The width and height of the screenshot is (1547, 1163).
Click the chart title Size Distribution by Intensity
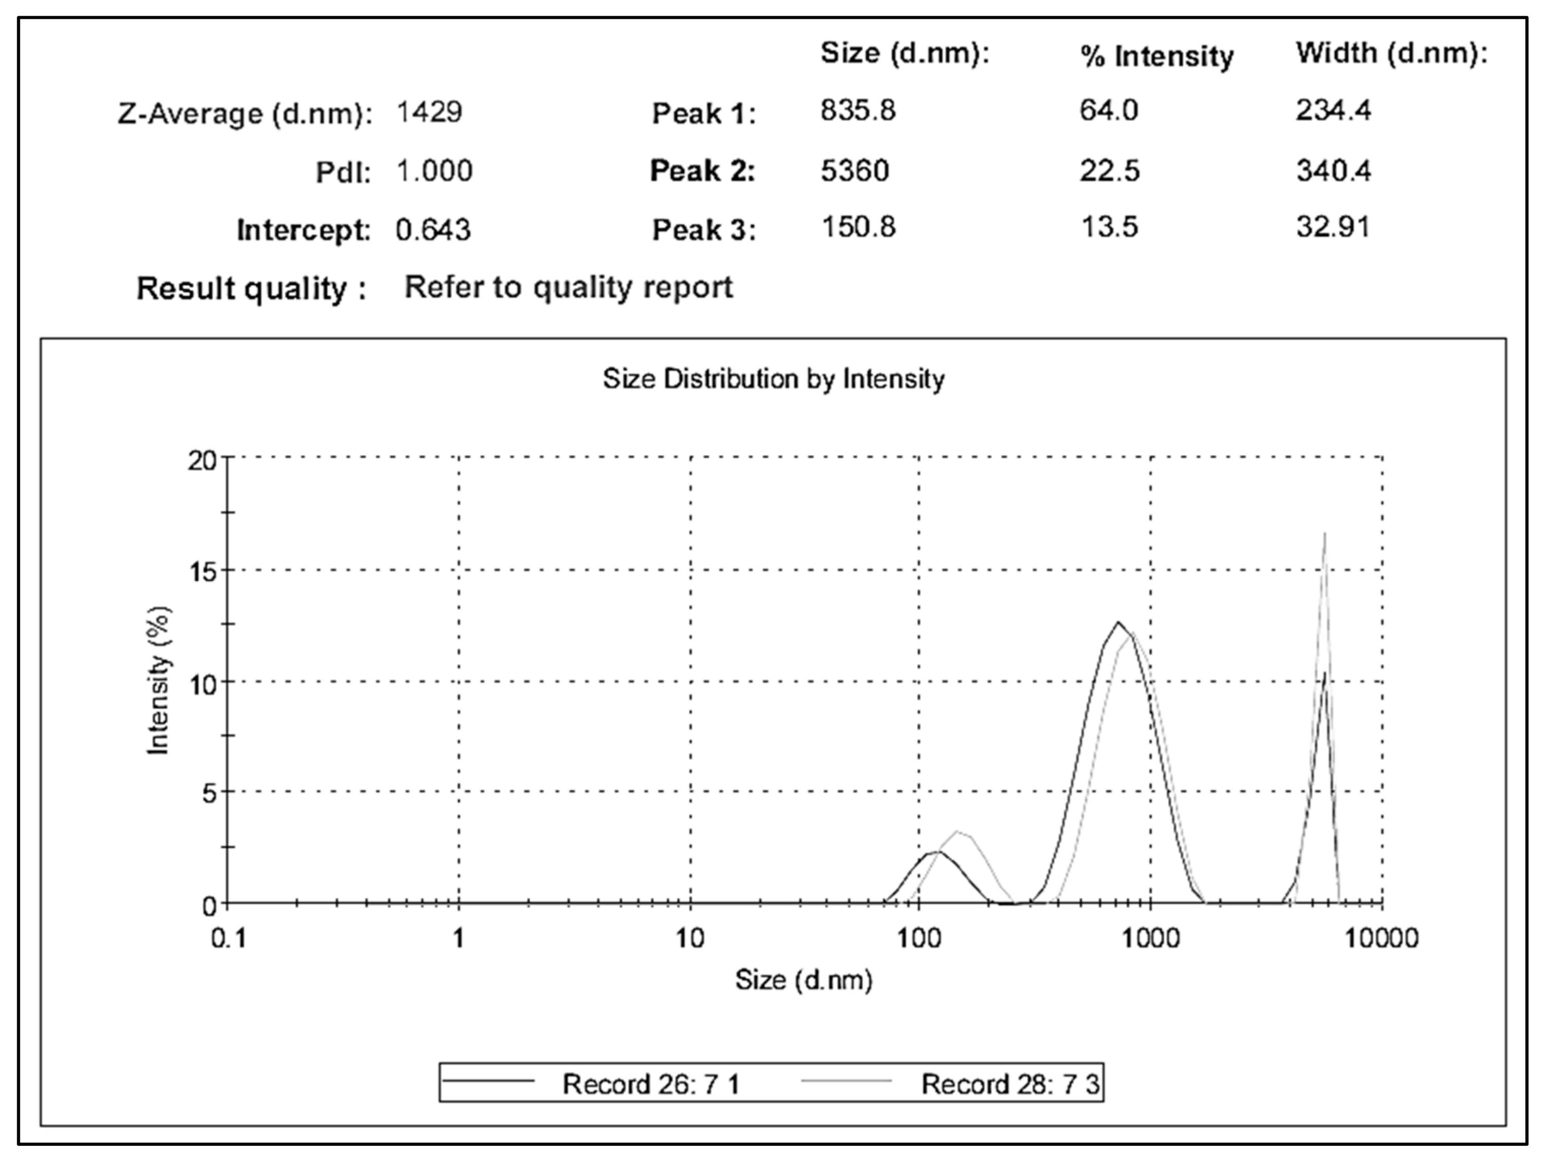pyautogui.click(x=773, y=379)
